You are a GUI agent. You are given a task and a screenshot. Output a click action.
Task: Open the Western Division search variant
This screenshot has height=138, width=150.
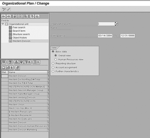point(21,41)
